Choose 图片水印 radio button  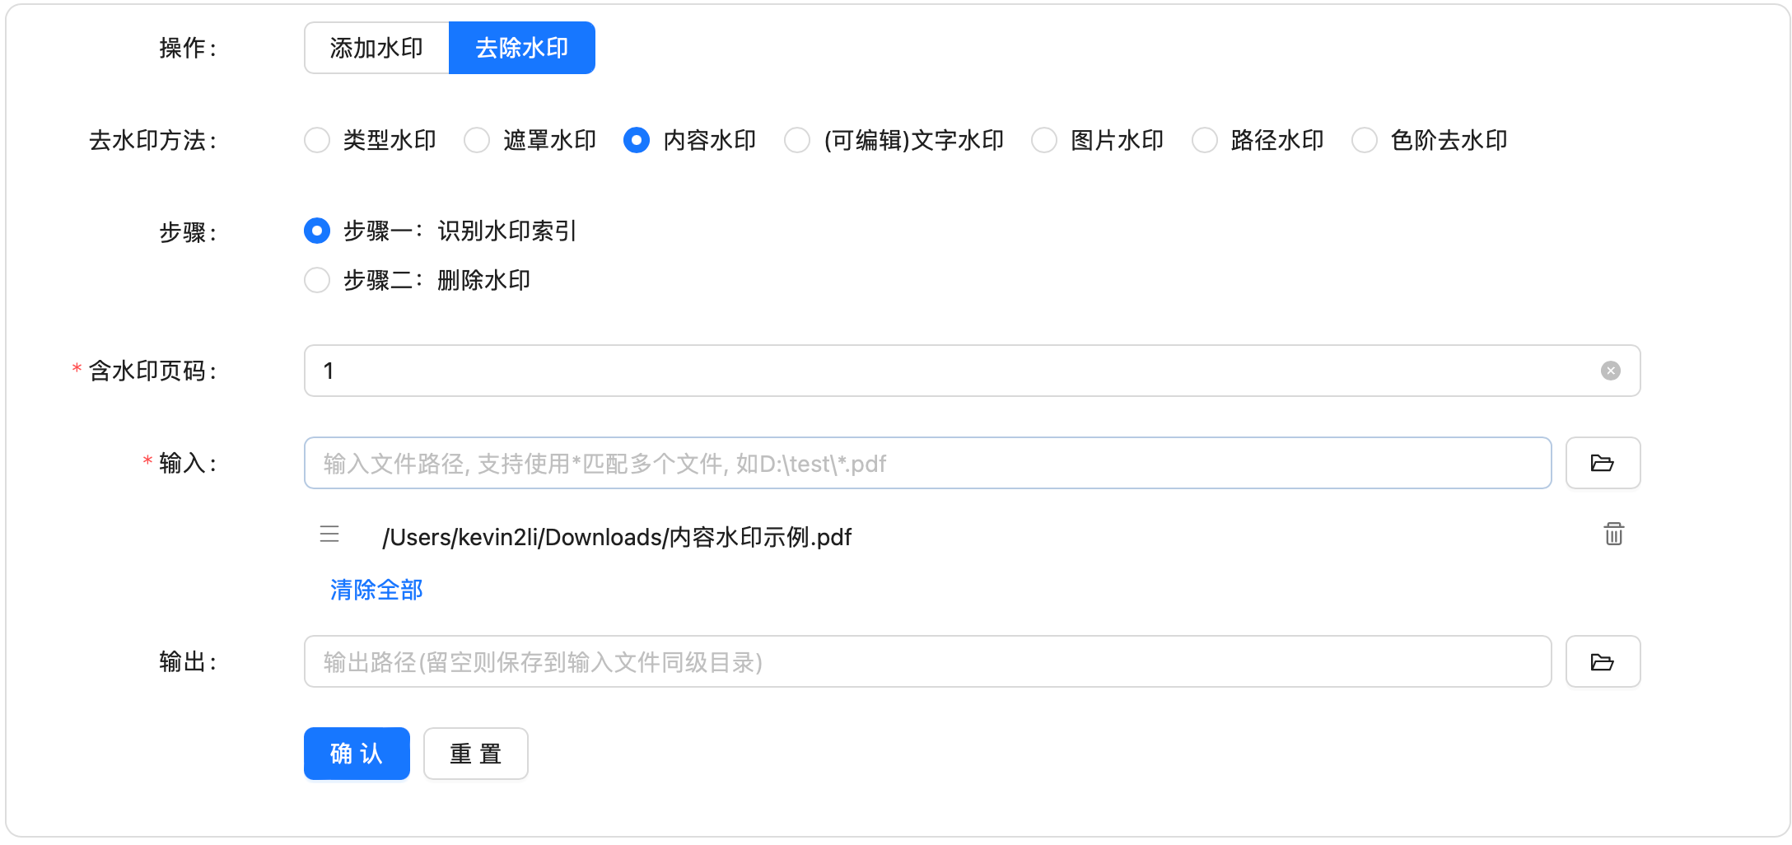[x=1044, y=140]
